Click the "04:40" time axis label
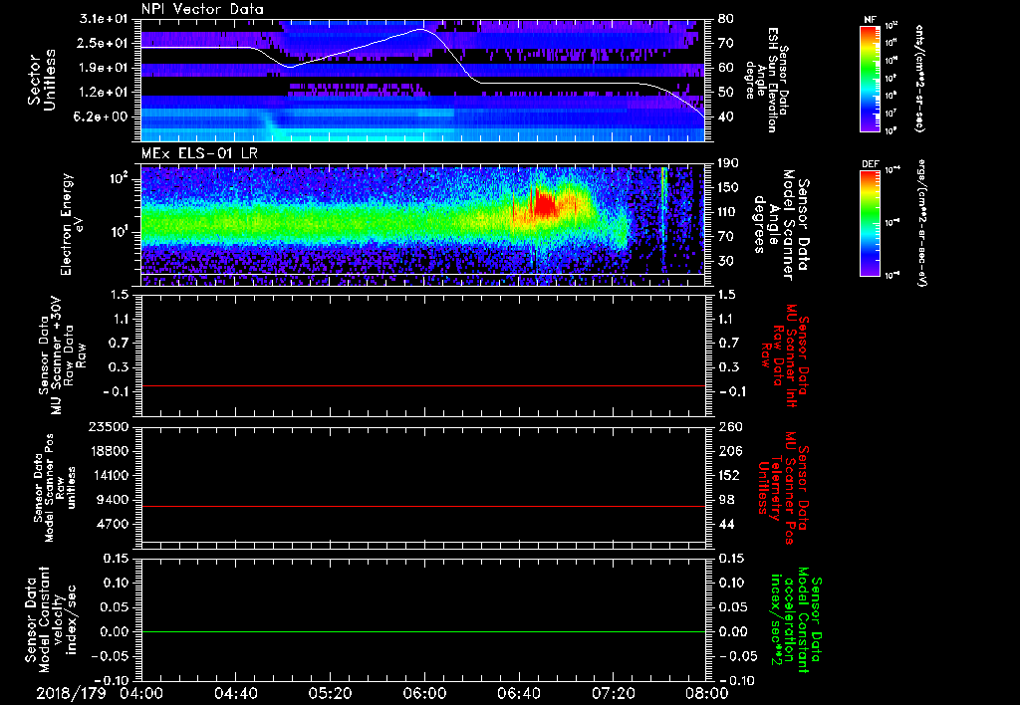This screenshot has width=1020, height=705. tap(235, 693)
